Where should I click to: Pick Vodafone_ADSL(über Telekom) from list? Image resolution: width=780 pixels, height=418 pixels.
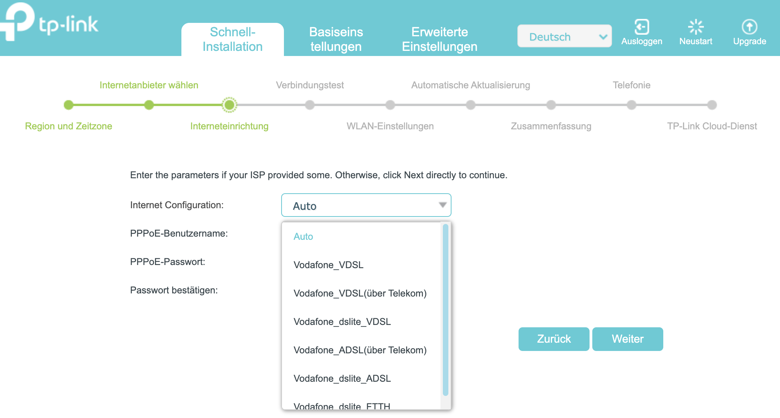(x=360, y=350)
